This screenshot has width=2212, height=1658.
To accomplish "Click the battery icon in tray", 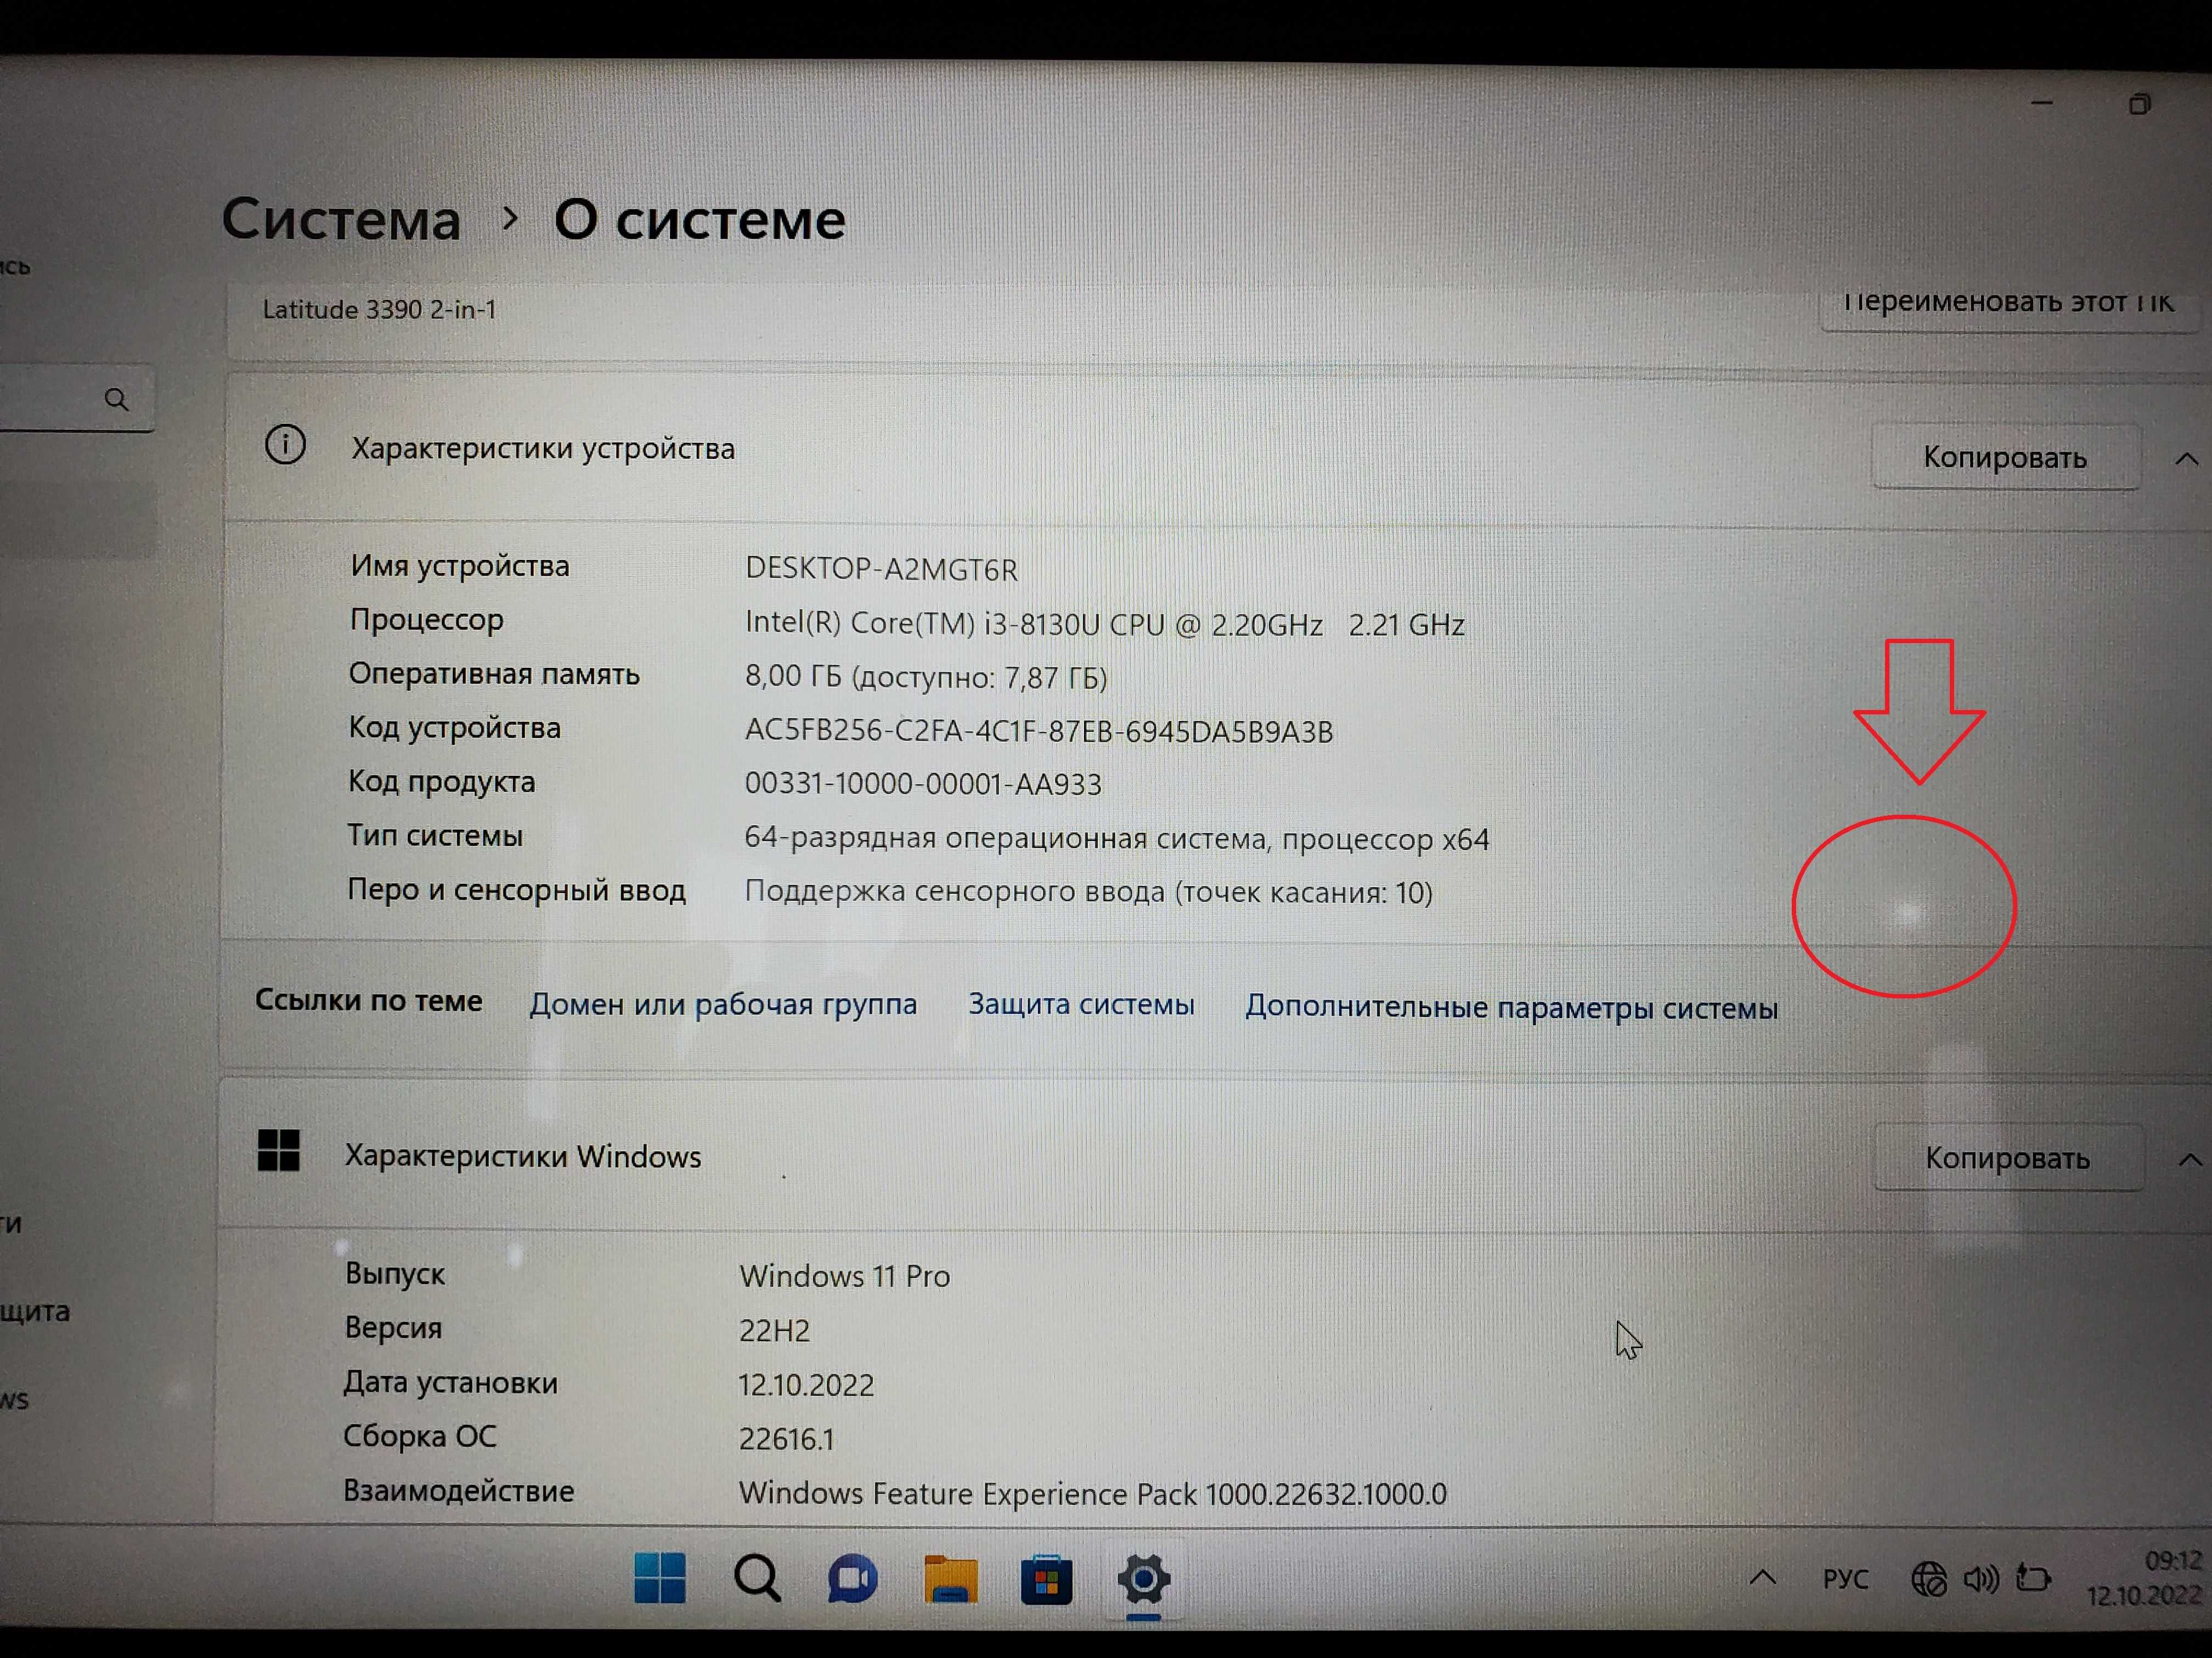I will click(2033, 1579).
